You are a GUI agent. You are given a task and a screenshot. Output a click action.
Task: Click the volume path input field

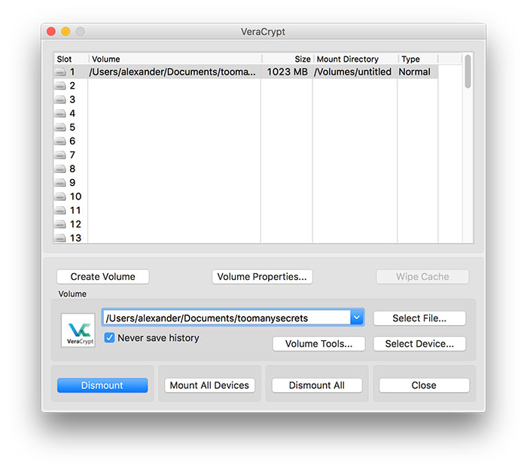click(226, 318)
